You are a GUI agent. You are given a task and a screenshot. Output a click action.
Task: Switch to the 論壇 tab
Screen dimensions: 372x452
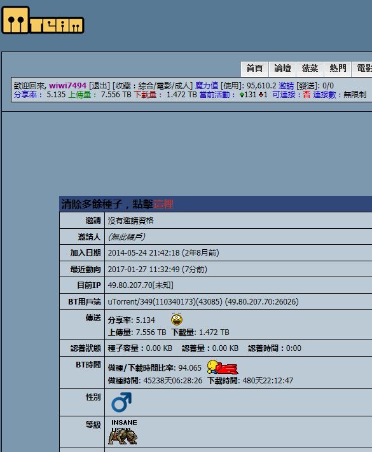tap(282, 69)
